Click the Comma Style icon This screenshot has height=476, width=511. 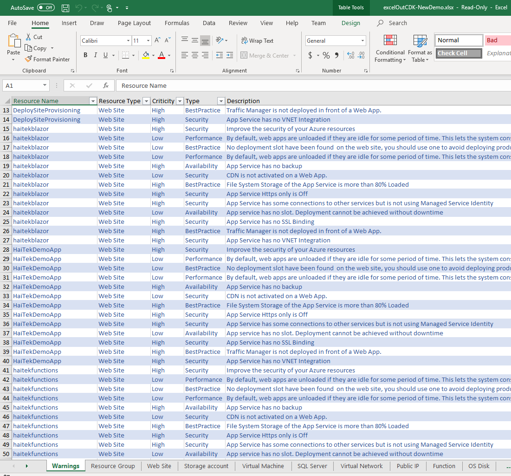click(336, 55)
